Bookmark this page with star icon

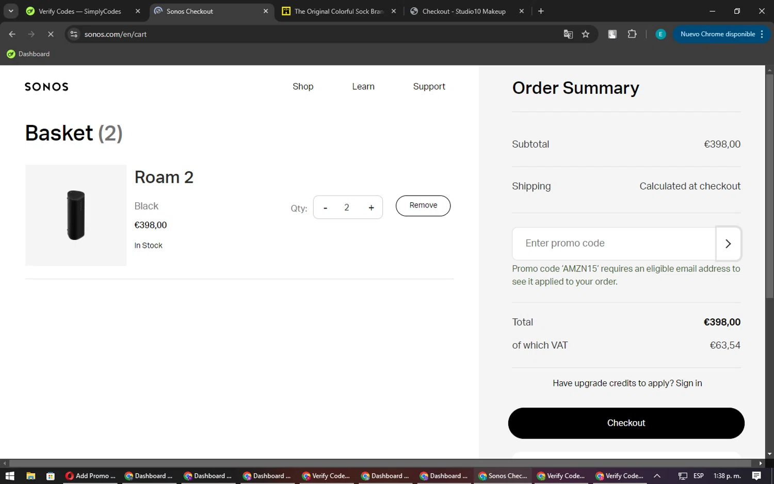click(x=586, y=34)
